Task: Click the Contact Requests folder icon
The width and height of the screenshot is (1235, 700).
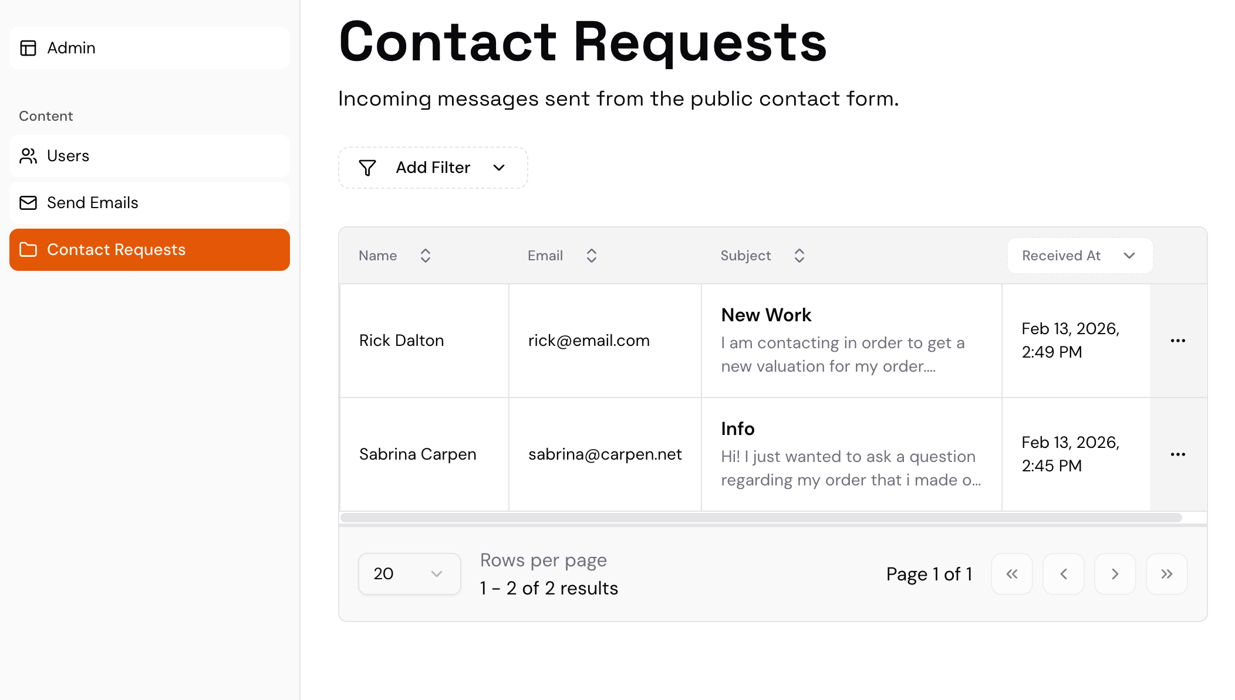Action: click(28, 250)
